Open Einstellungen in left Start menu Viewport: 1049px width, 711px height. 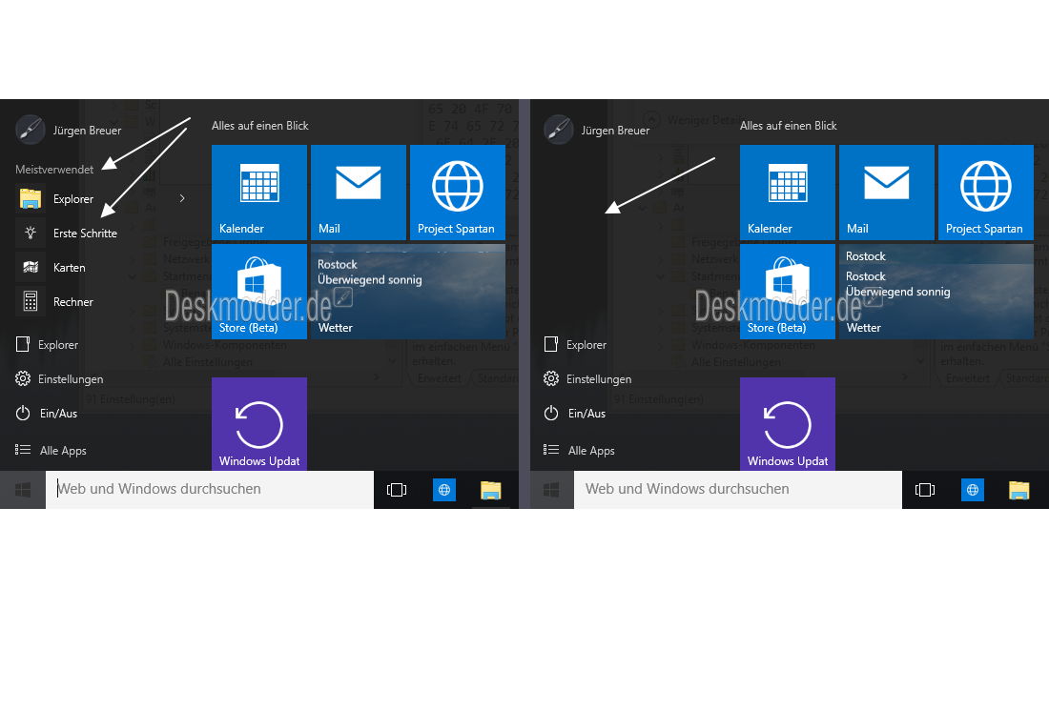pos(59,378)
